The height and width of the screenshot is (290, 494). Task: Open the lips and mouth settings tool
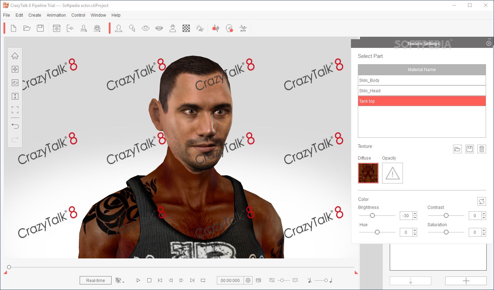(159, 28)
